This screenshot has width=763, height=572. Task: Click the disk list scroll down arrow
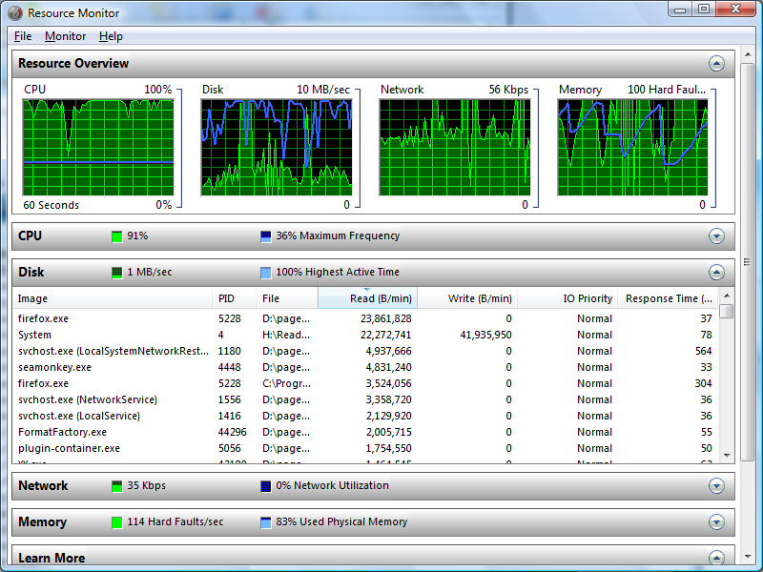coord(727,456)
